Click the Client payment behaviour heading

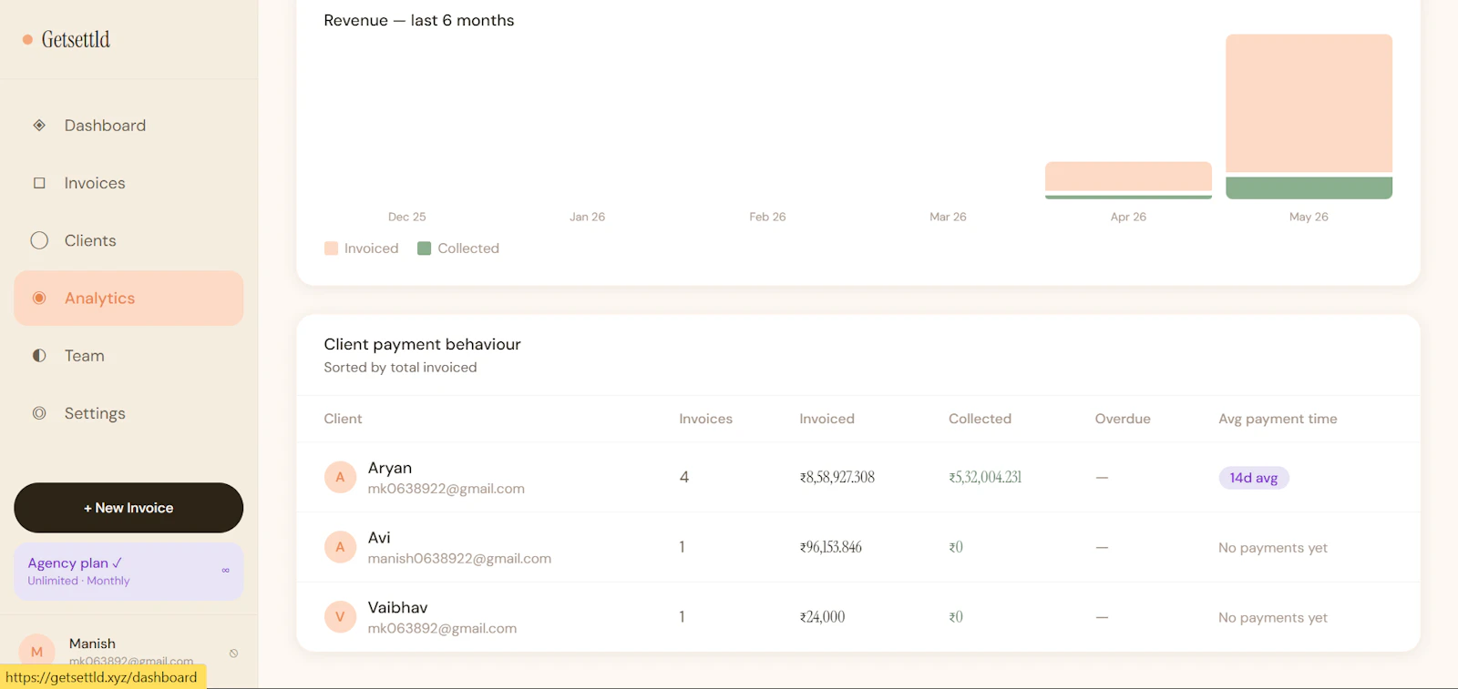pyautogui.click(x=422, y=344)
